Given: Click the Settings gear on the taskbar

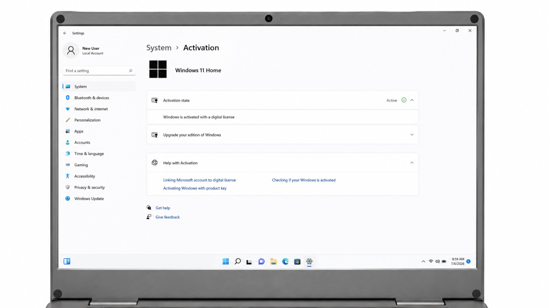Looking at the screenshot, I should (x=309, y=261).
